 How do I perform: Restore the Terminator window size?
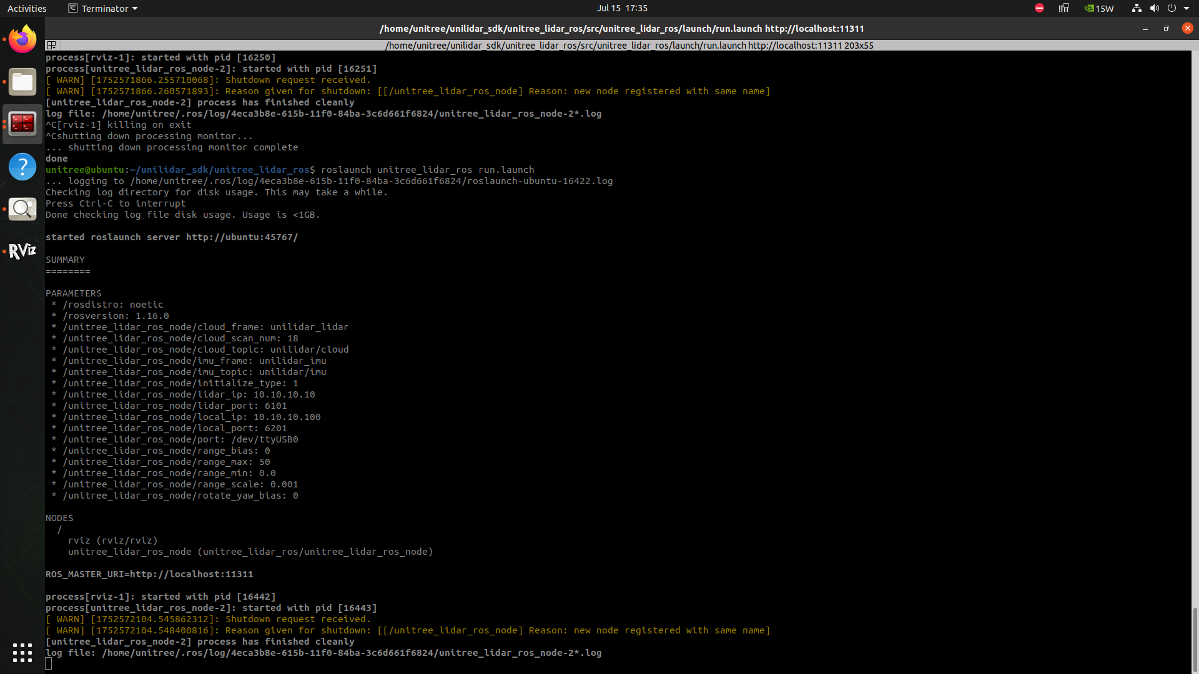[1166, 29]
